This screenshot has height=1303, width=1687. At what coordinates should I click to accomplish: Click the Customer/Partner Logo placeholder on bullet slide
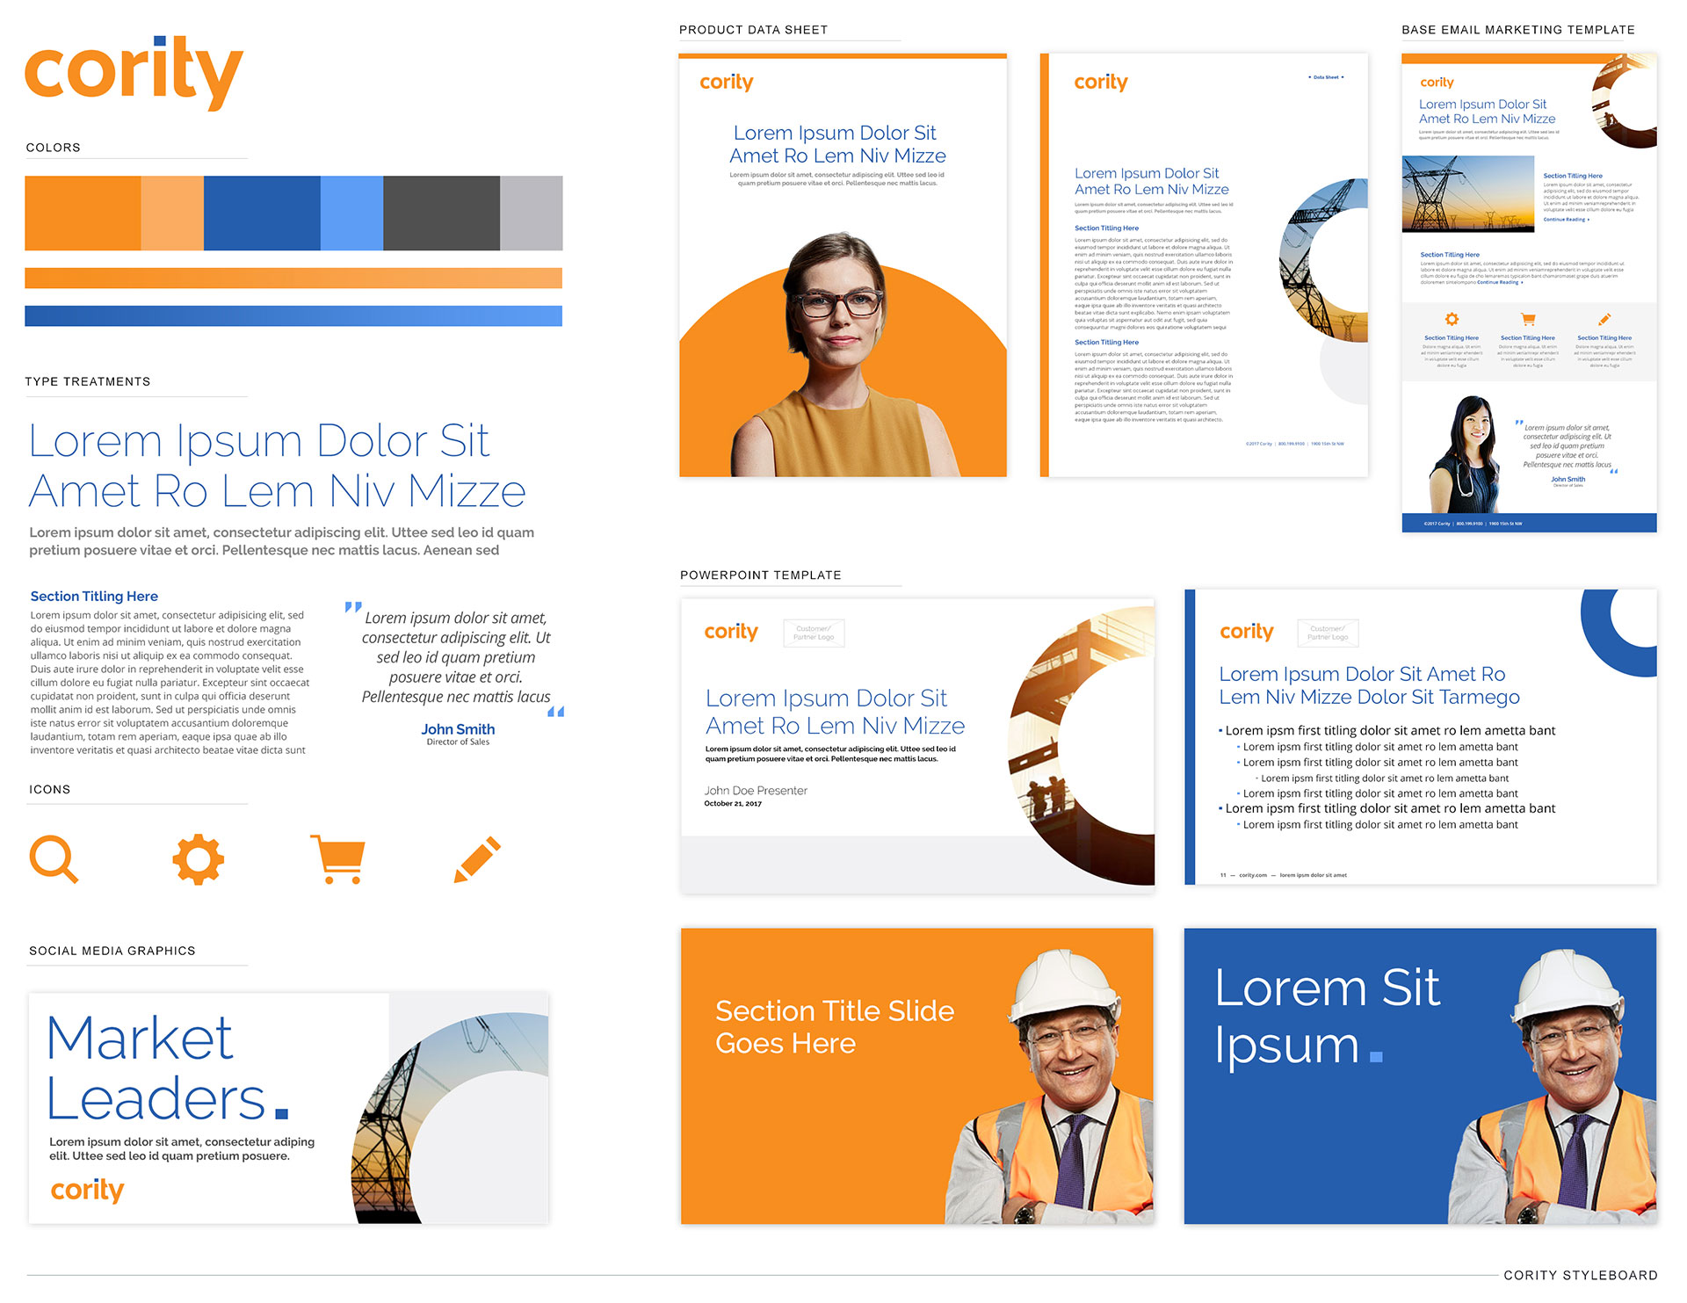pyautogui.click(x=1328, y=633)
